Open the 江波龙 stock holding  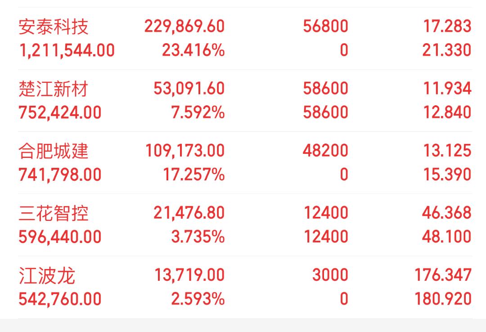(46, 275)
